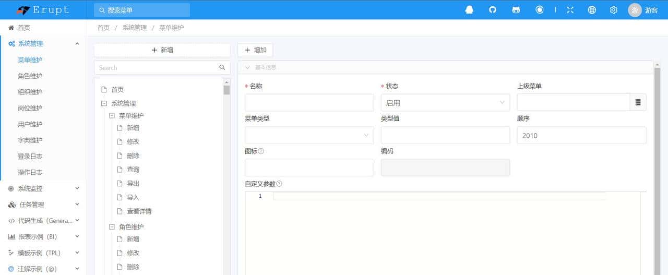Click the magnifier icon in tree search box
This screenshot has width=668, height=275.
tap(222, 67)
